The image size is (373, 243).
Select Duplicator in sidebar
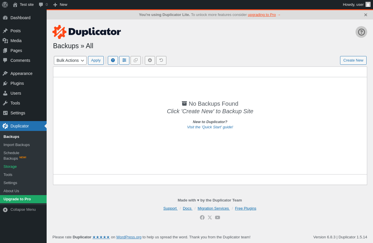(x=23, y=126)
